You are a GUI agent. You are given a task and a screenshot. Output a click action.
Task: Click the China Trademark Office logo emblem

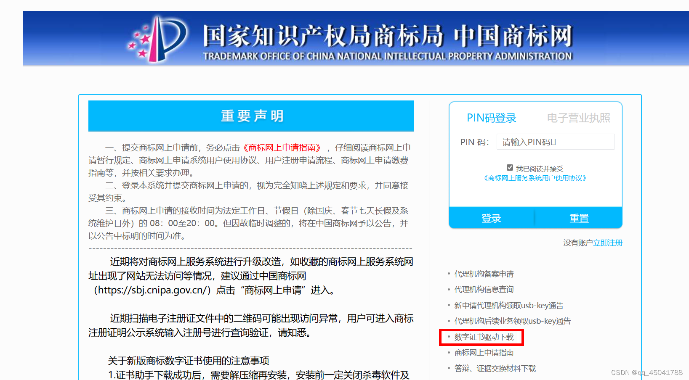tap(158, 39)
